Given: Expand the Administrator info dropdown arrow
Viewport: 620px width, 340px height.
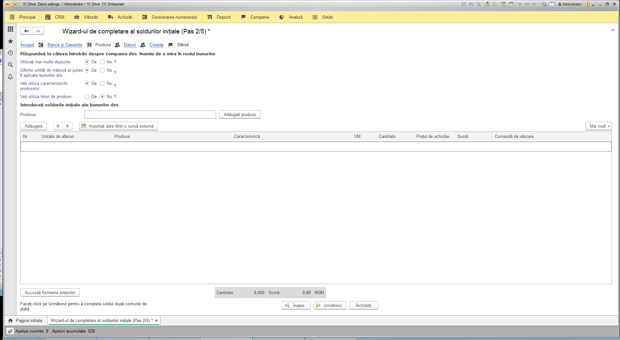Looking at the screenshot, I should [x=593, y=4].
